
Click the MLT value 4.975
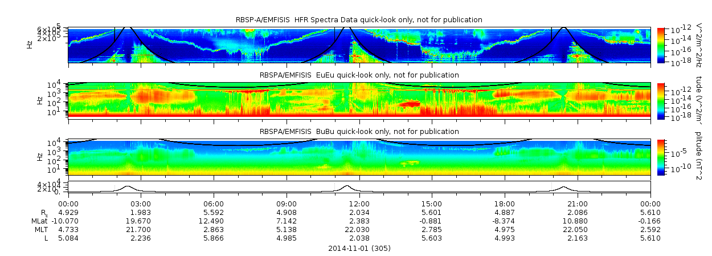505,230
